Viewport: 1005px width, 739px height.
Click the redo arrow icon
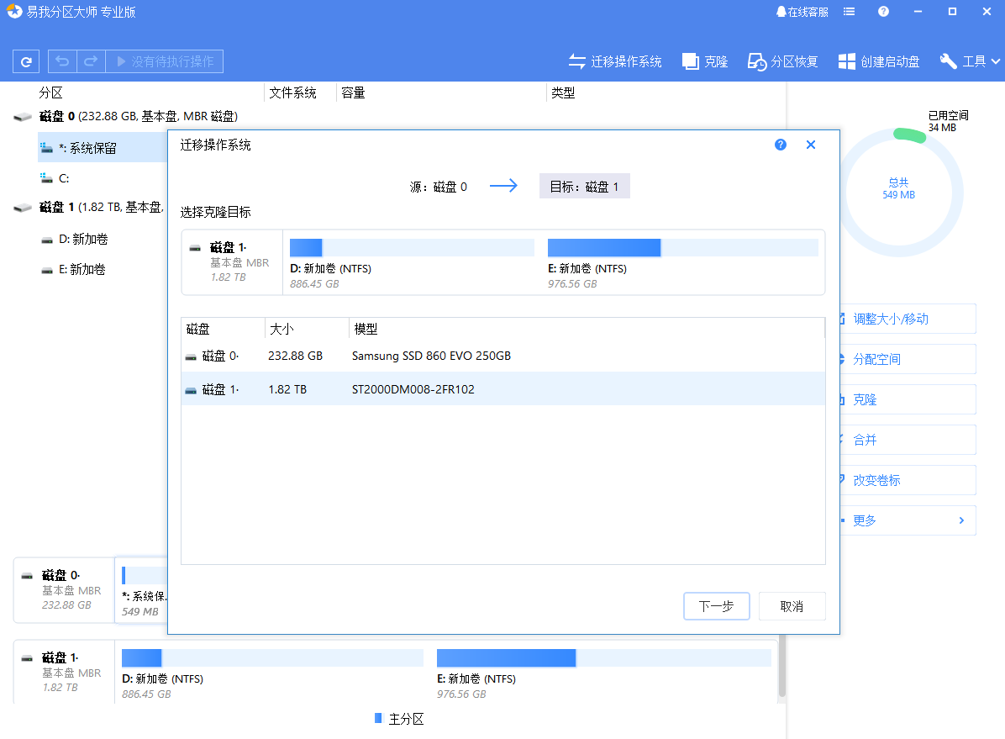(x=91, y=61)
